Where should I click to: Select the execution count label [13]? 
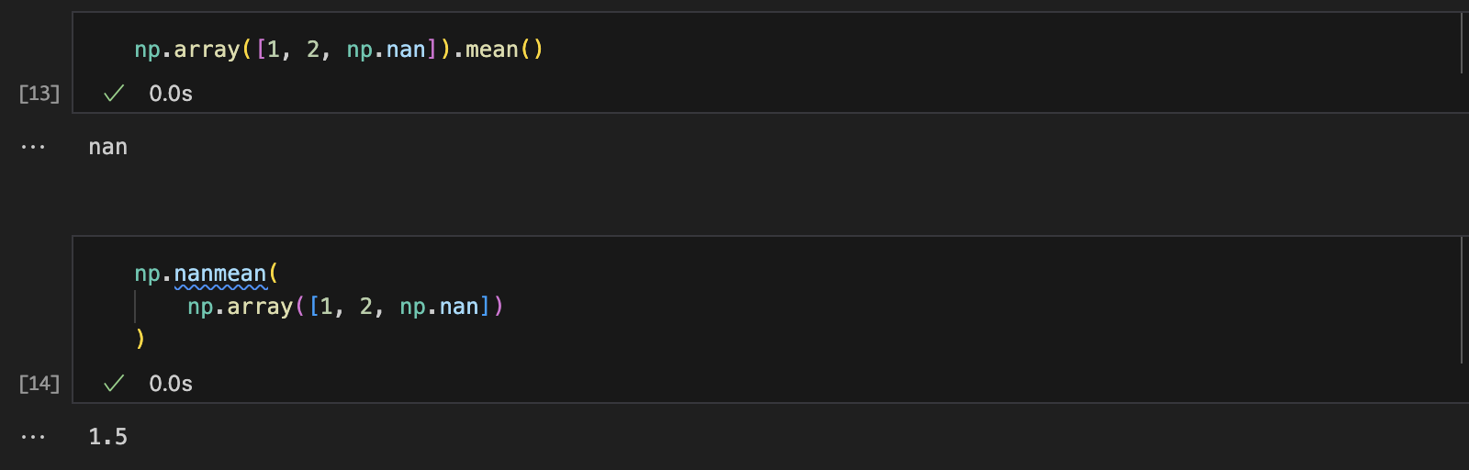pyautogui.click(x=39, y=94)
